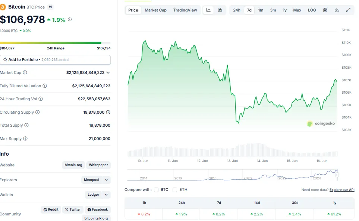The height and width of the screenshot is (221, 359).
Task: Tick the BTC compare checkbox
Action: click(156, 190)
